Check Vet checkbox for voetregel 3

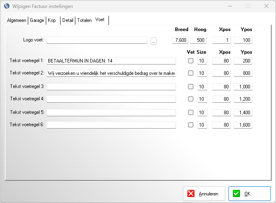(x=191, y=87)
